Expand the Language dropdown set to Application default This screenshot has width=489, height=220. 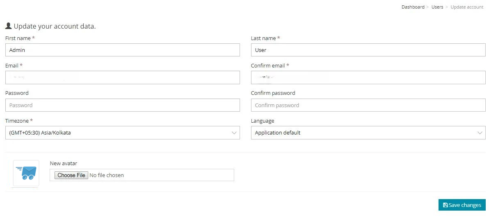tap(368, 132)
